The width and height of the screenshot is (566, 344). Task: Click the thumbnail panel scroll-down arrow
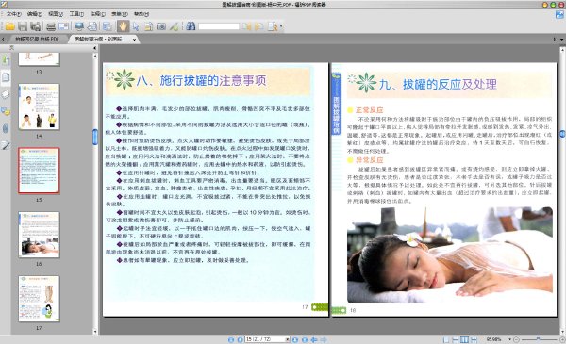(x=95, y=332)
